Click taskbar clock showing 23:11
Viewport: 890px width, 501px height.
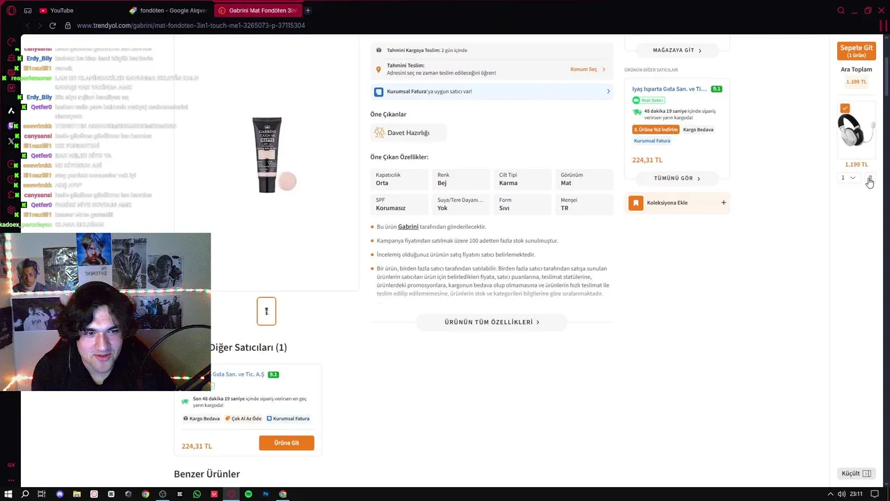856,494
